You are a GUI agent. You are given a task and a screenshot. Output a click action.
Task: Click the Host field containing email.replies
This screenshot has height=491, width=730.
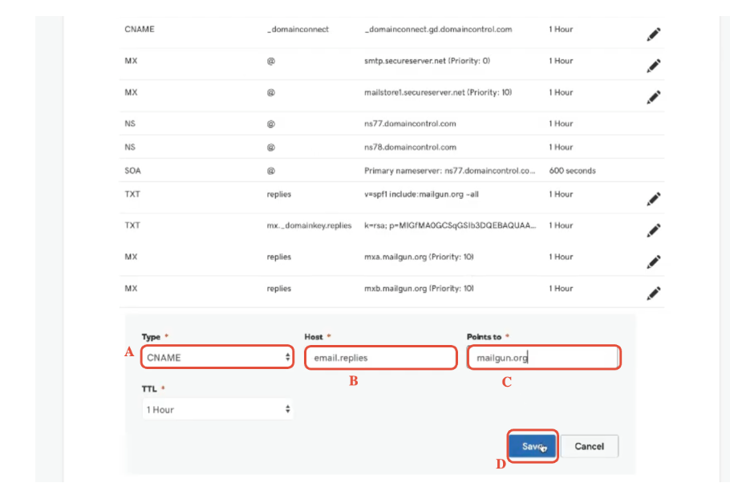(x=380, y=357)
